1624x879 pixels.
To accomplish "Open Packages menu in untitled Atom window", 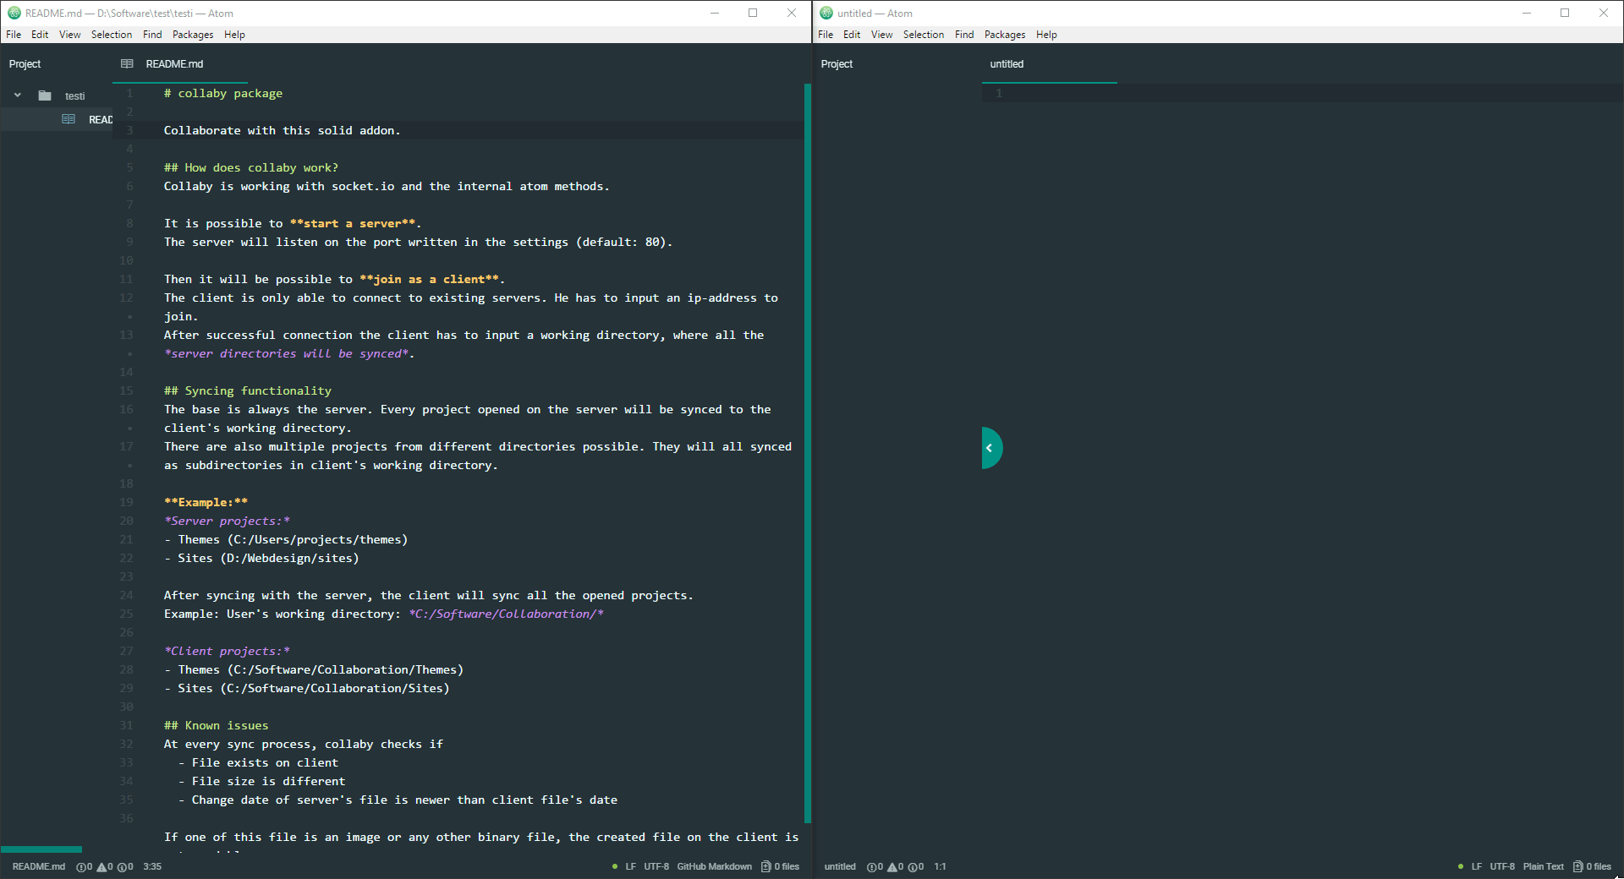I will [1005, 35].
